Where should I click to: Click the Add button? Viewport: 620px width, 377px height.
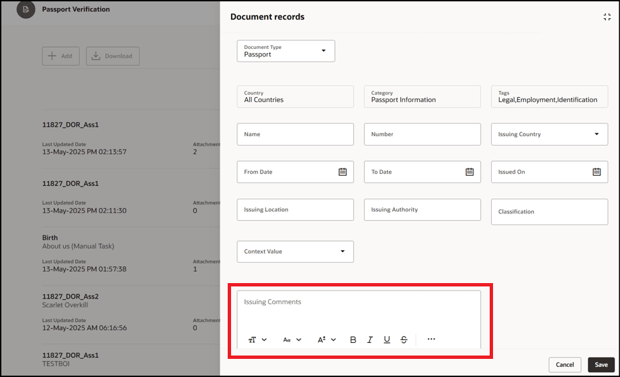(60, 56)
